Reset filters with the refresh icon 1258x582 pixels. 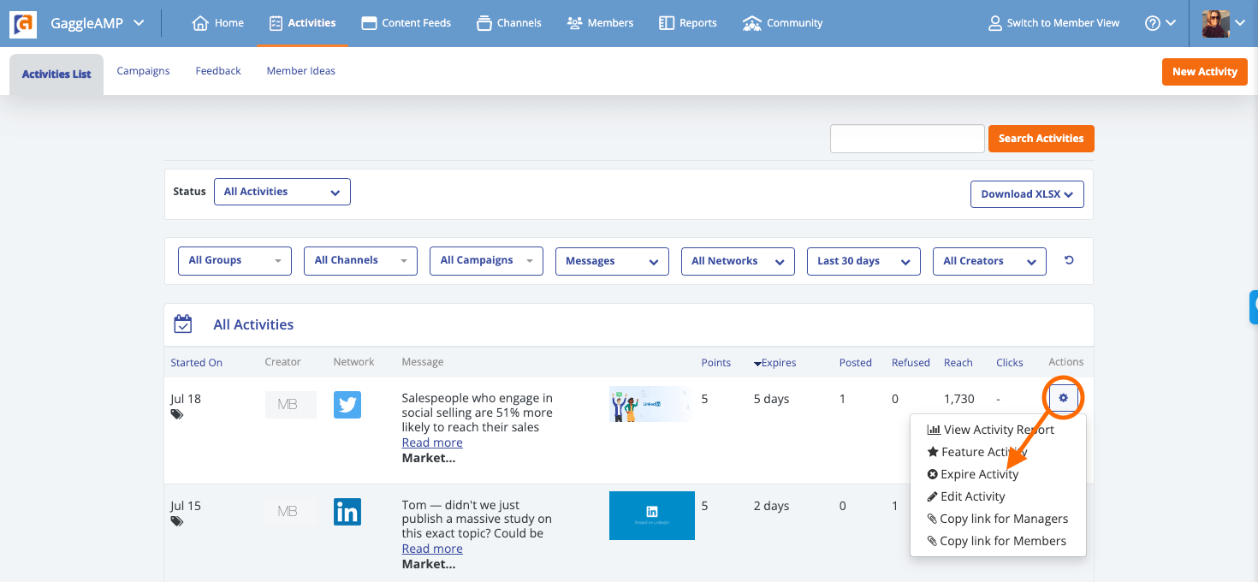[x=1069, y=260]
